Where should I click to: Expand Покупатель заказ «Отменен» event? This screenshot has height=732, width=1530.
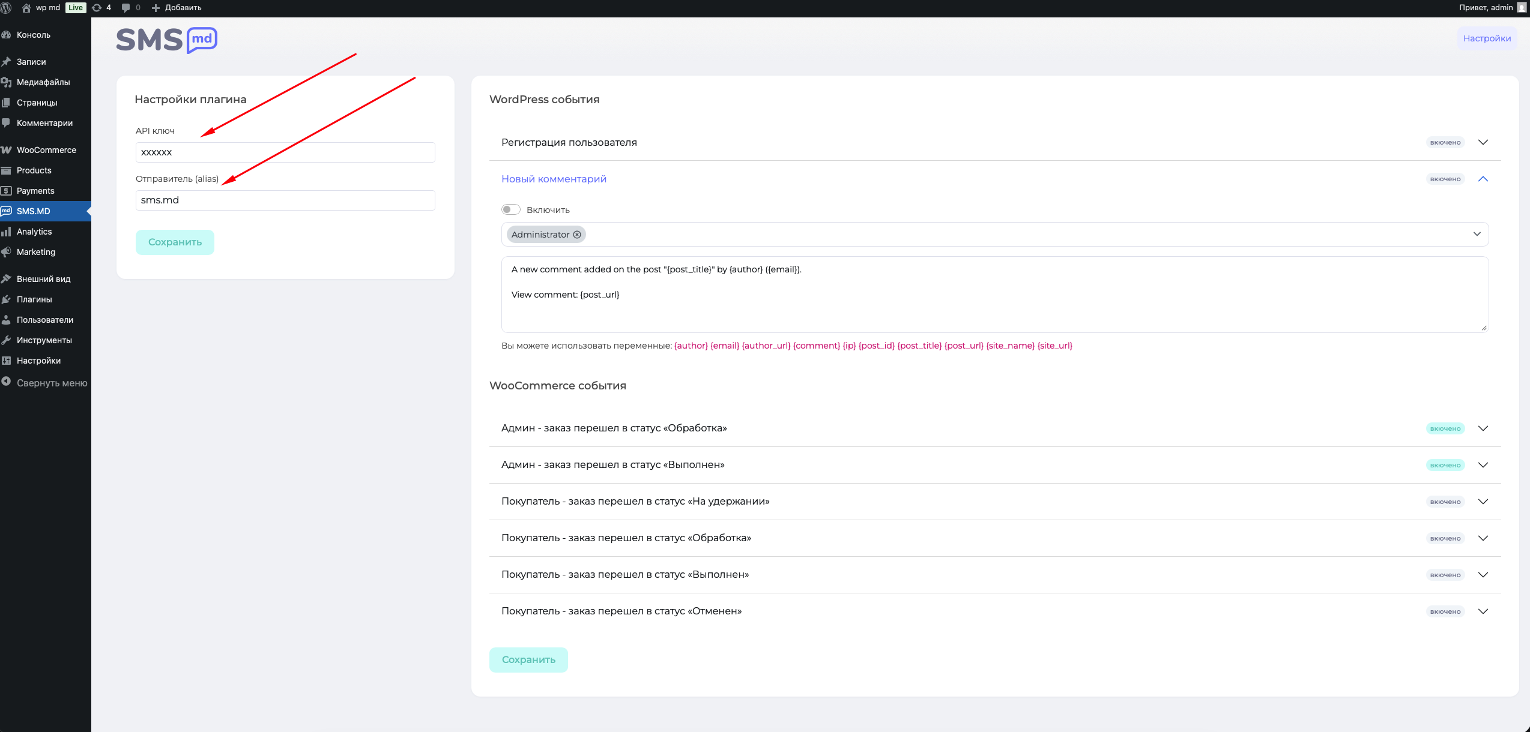[x=1483, y=611]
